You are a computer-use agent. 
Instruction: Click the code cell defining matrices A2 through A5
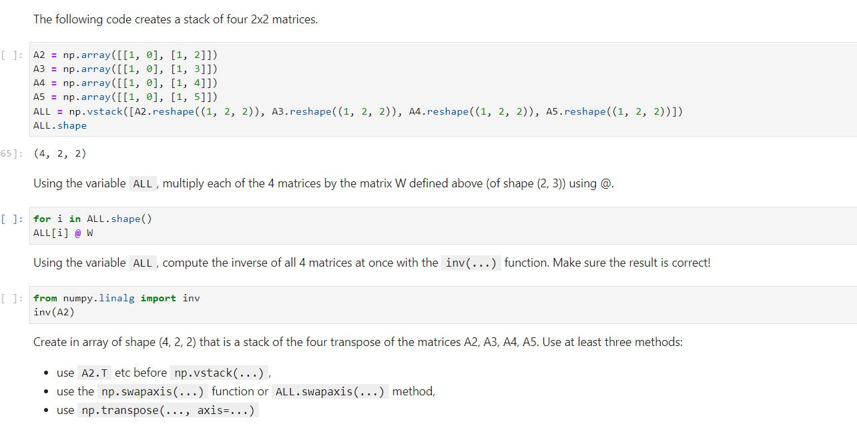334,90
